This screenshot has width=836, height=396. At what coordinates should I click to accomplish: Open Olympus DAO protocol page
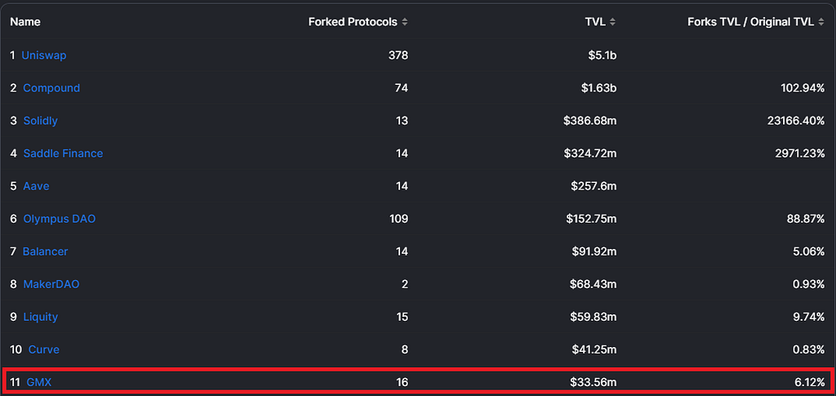tap(60, 219)
